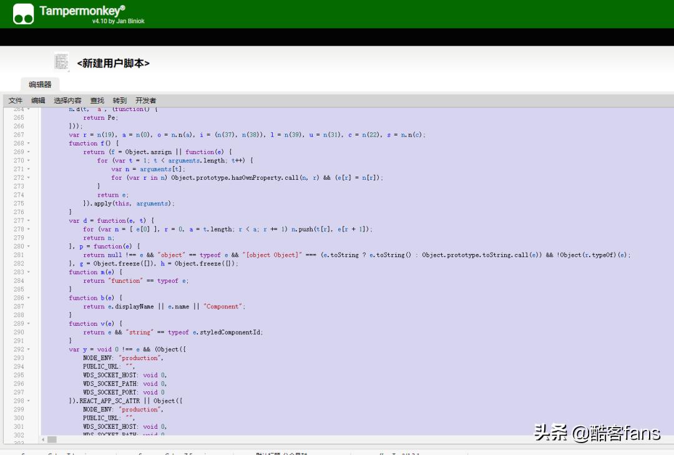Click "Object.freeze([])" in line 282
The height and width of the screenshot is (455, 674).
click(x=123, y=263)
